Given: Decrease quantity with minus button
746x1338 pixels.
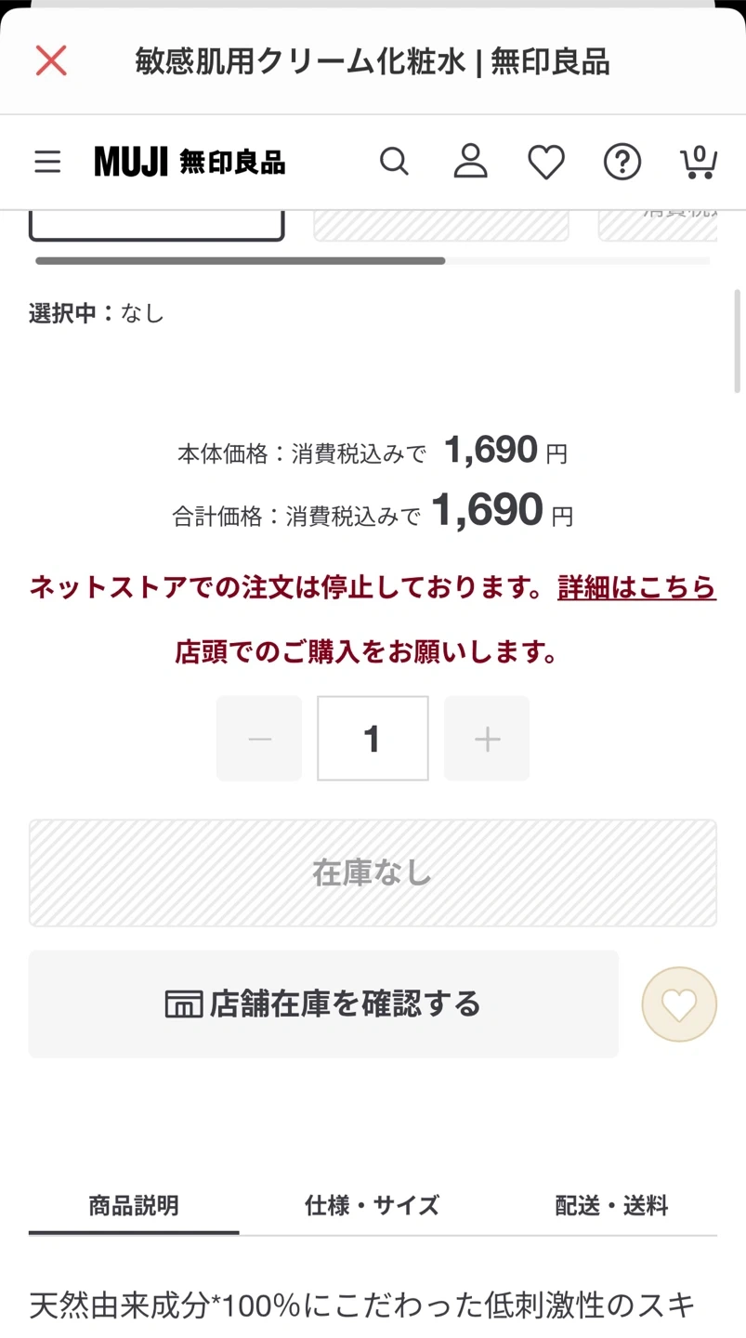Looking at the screenshot, I should point(259,739).
